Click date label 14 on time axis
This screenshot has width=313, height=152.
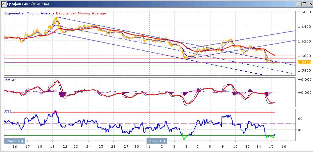[258, 147]
